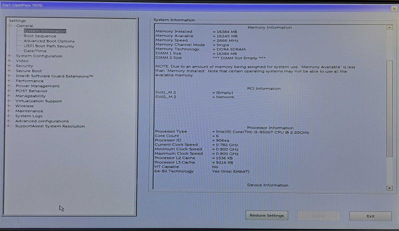Select the Power Management label
Screen dimensions: 399x231
[x=37, y=86]
